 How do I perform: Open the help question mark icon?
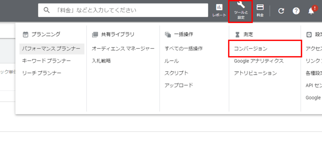(x=296, y=11)
